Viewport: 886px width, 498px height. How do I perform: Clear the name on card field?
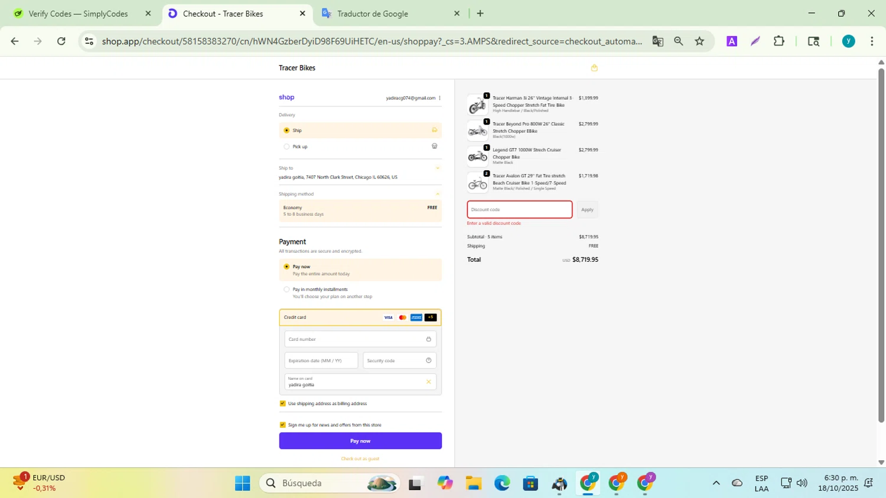coord(429,382)
